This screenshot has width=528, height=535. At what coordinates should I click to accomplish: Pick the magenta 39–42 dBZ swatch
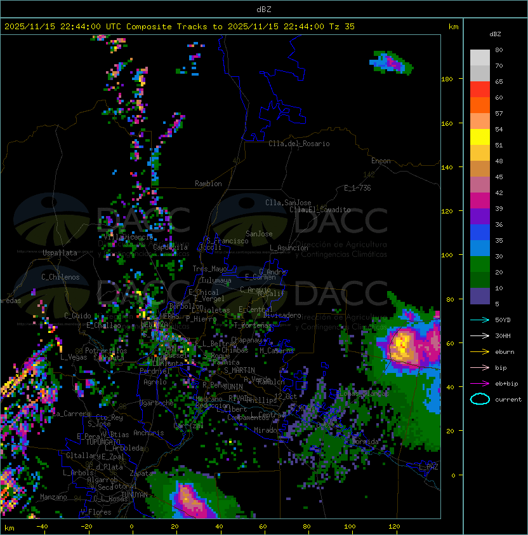point(480,201)
